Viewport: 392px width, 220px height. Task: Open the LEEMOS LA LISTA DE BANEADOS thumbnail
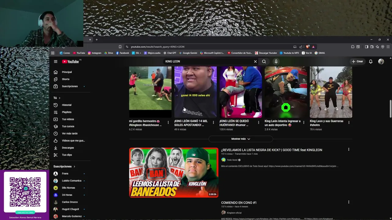click(174, 173)
